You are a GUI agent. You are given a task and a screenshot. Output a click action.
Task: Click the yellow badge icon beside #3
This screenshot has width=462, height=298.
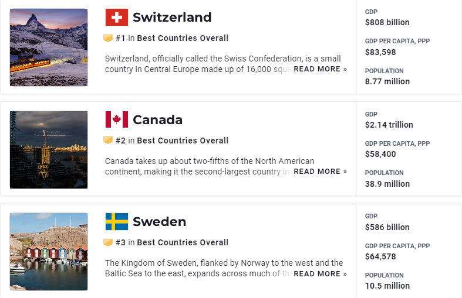[x=108, y=242]
